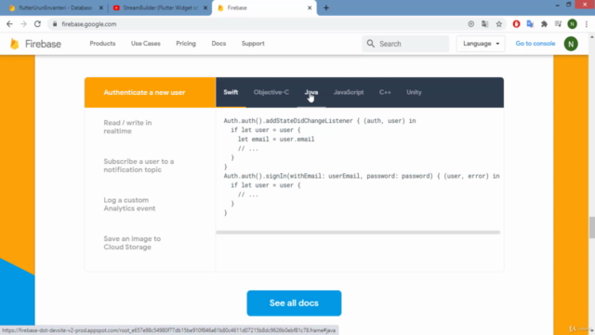Click the addStateDidChangeListener code line
Viewport: 595px width, 335px height.
pyautogui.click(x=320, y=121)
